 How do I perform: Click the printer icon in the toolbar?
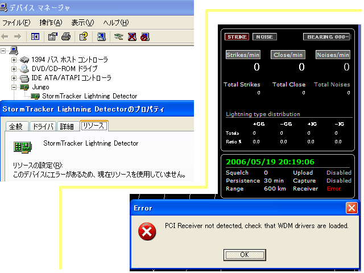65,37
